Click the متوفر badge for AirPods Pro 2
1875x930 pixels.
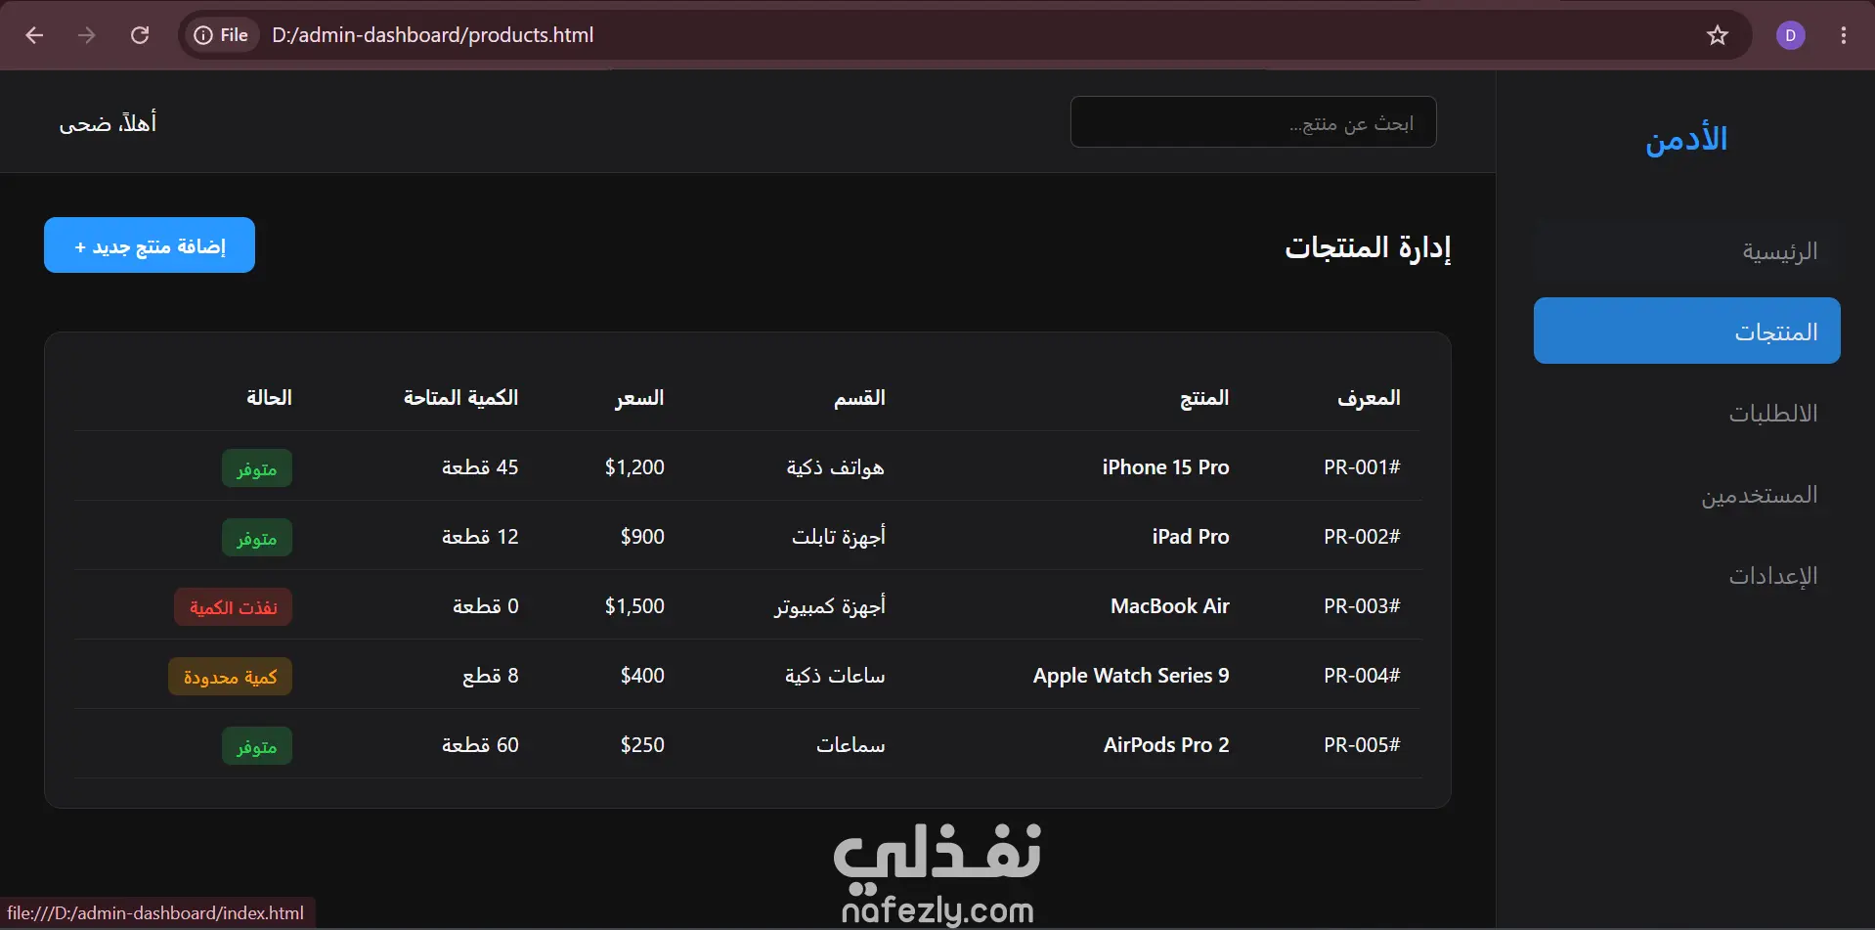tap(257, 746)
